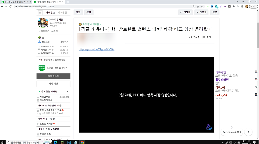The width and height of the screenshot is (259, 144).
Task: Click the cafe profile thumbnail image
Action: tap(42, 23)
